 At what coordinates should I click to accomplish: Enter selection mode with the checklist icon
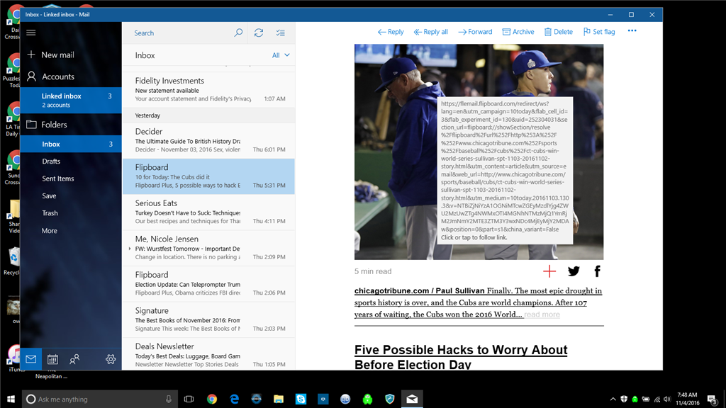click(280, 33)
